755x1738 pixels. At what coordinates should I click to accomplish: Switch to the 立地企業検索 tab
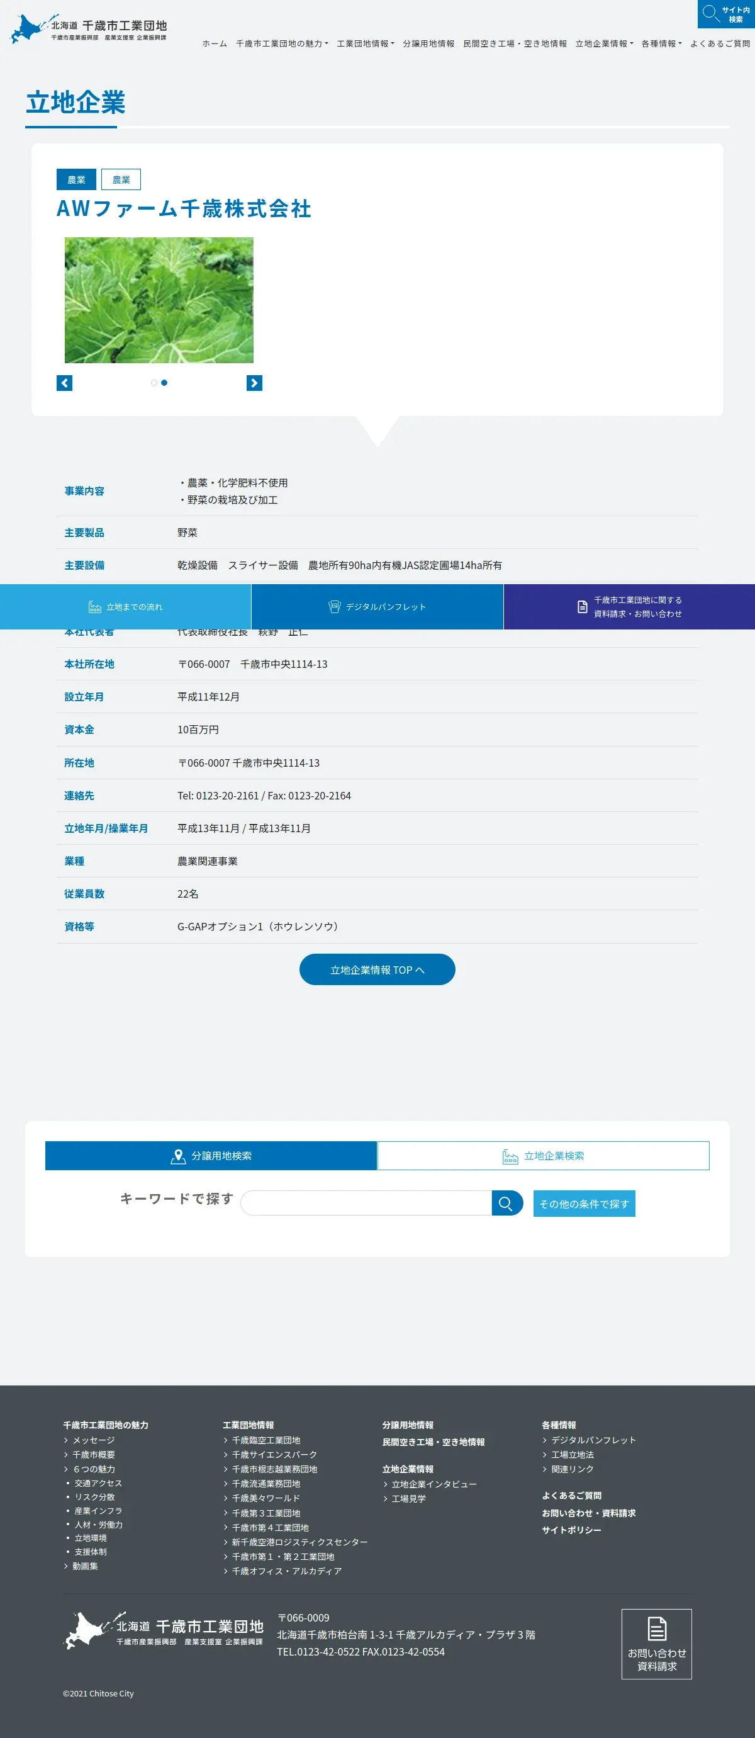(544, 1156)
